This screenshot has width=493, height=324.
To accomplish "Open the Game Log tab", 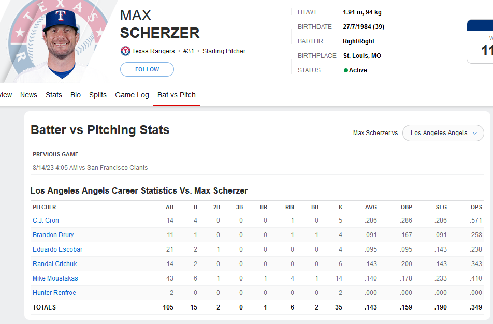I will click(132, 95).
